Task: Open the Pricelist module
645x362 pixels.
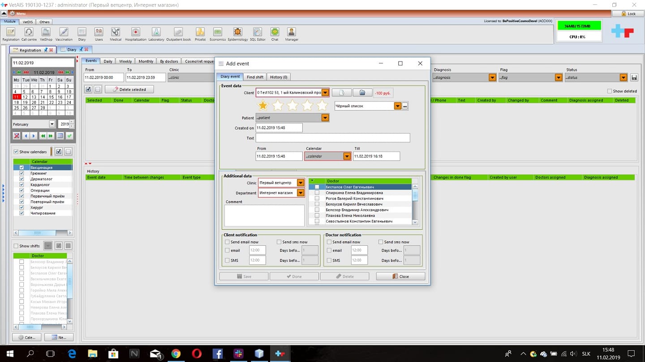Action: 200,34
